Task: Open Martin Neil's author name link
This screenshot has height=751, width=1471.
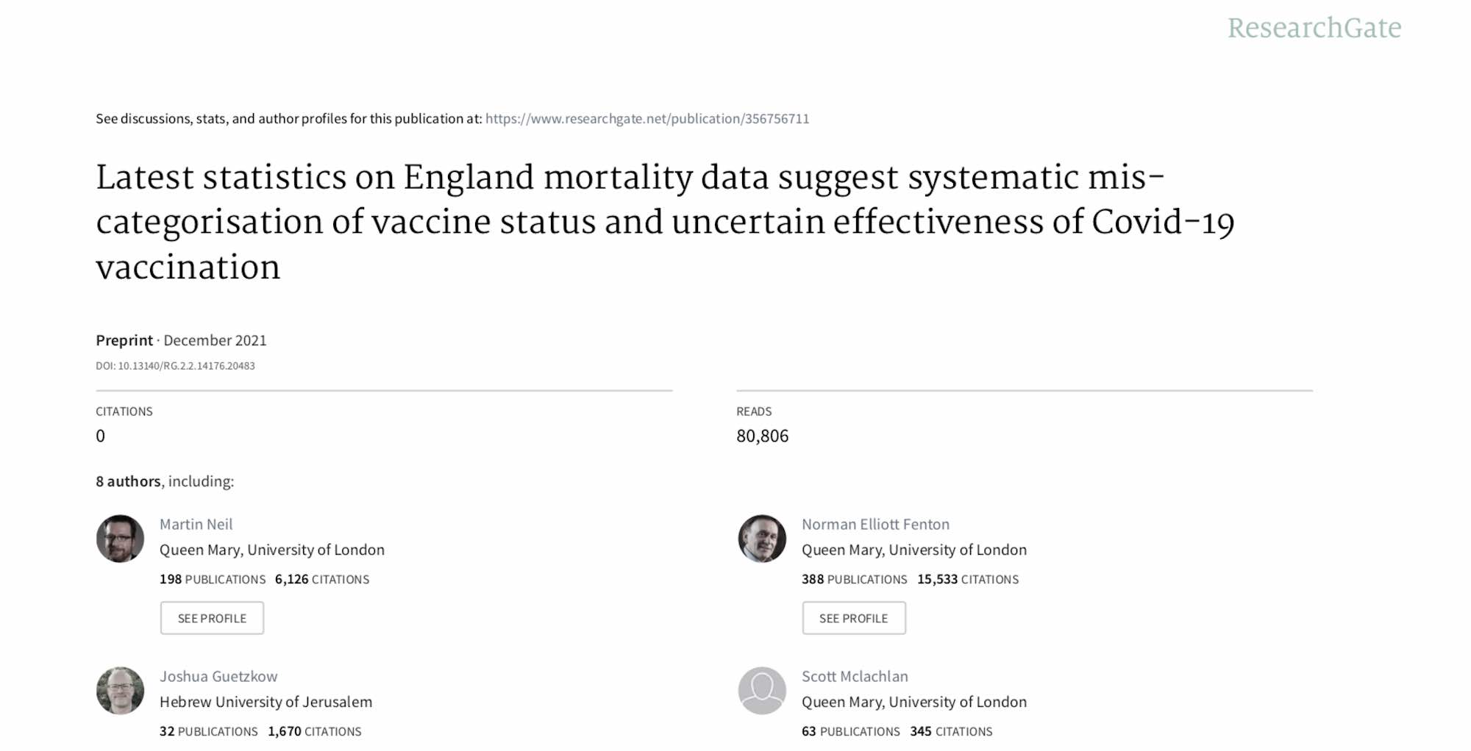Action: pyautogui.click(x=196, y=524)
